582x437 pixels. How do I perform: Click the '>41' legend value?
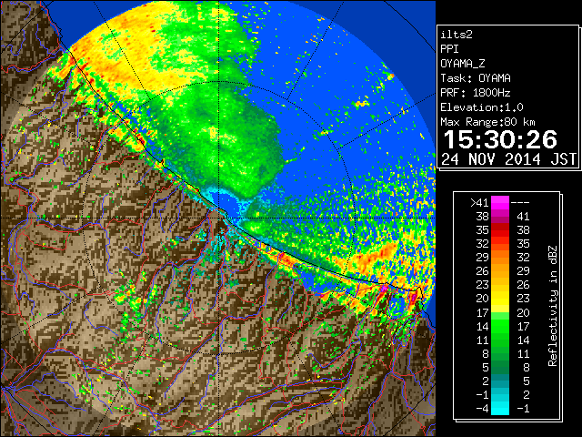click(x=479, y=202)
